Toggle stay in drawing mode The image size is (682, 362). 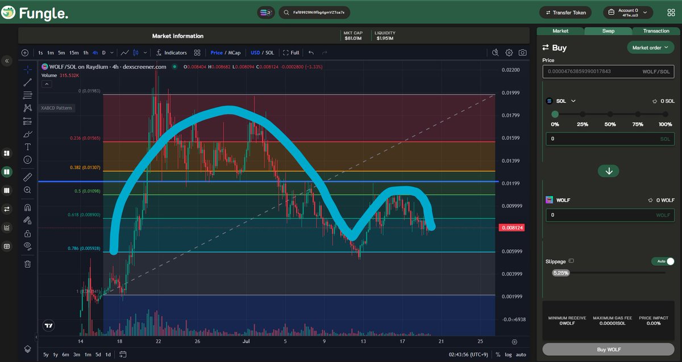point(27,221)
